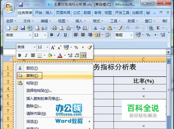Open the main toolbar font size dropdown

tap(45, 35)
